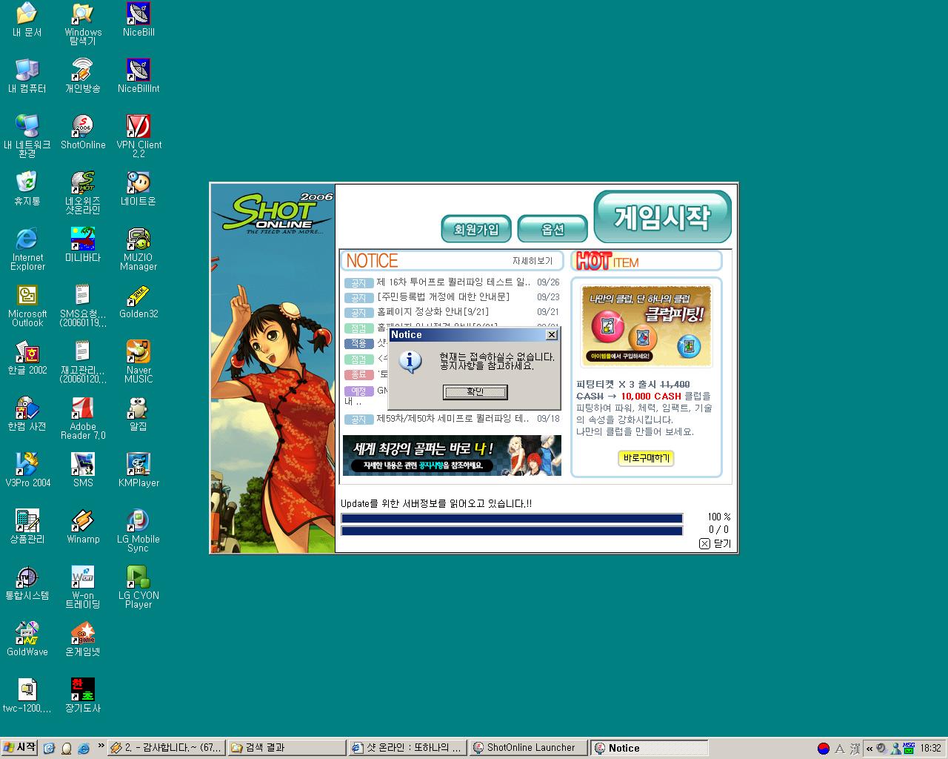Open the [주민등록법 개정에 대한 안내문] notice
The height and width of the screenshot is (759, 948).
coord(452,297)
